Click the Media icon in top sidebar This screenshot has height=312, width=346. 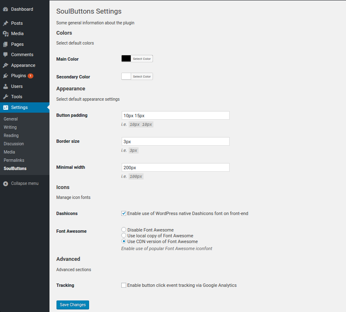5,33
